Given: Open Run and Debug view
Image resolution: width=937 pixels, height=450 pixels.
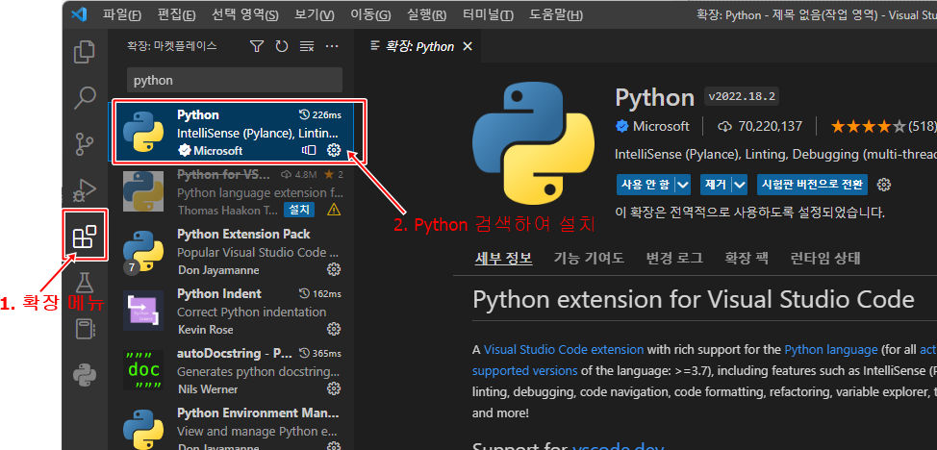Looking at the screenshot, I should point(85,188).
